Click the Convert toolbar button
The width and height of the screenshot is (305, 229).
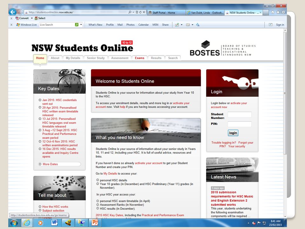22,18
